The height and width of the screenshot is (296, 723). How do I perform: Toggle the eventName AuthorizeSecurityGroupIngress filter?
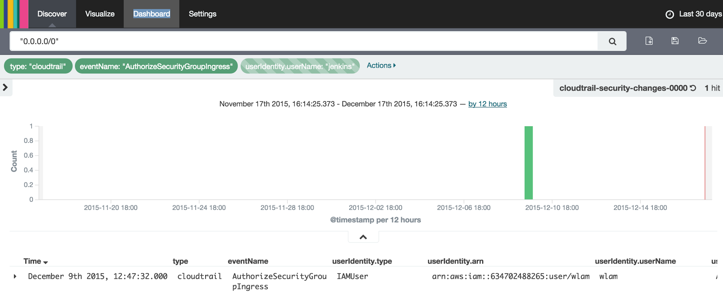(x=156, y=66)
